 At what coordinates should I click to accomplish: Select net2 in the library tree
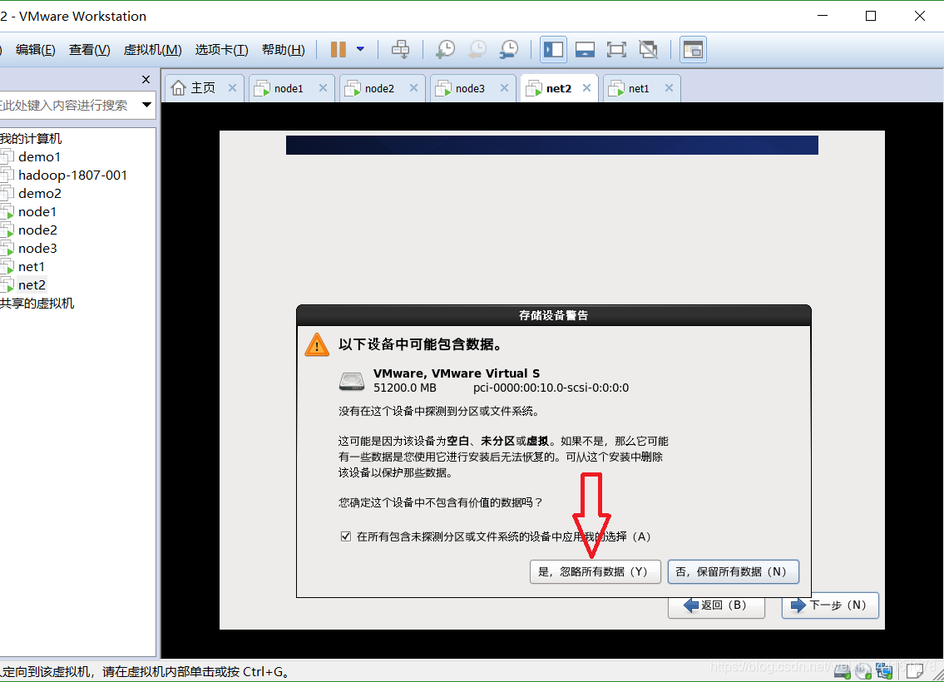(x=32, y=285)
